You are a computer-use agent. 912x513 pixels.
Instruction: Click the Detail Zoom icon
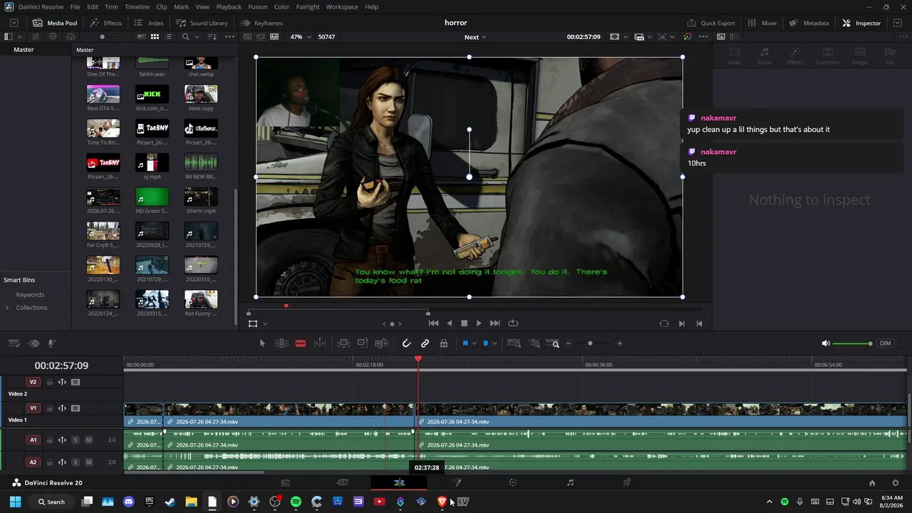tap(534, 343)
